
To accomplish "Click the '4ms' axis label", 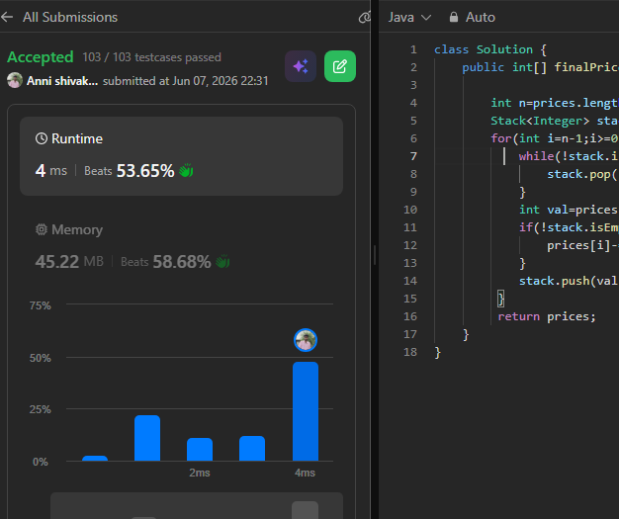I will (x=305, y=473).
